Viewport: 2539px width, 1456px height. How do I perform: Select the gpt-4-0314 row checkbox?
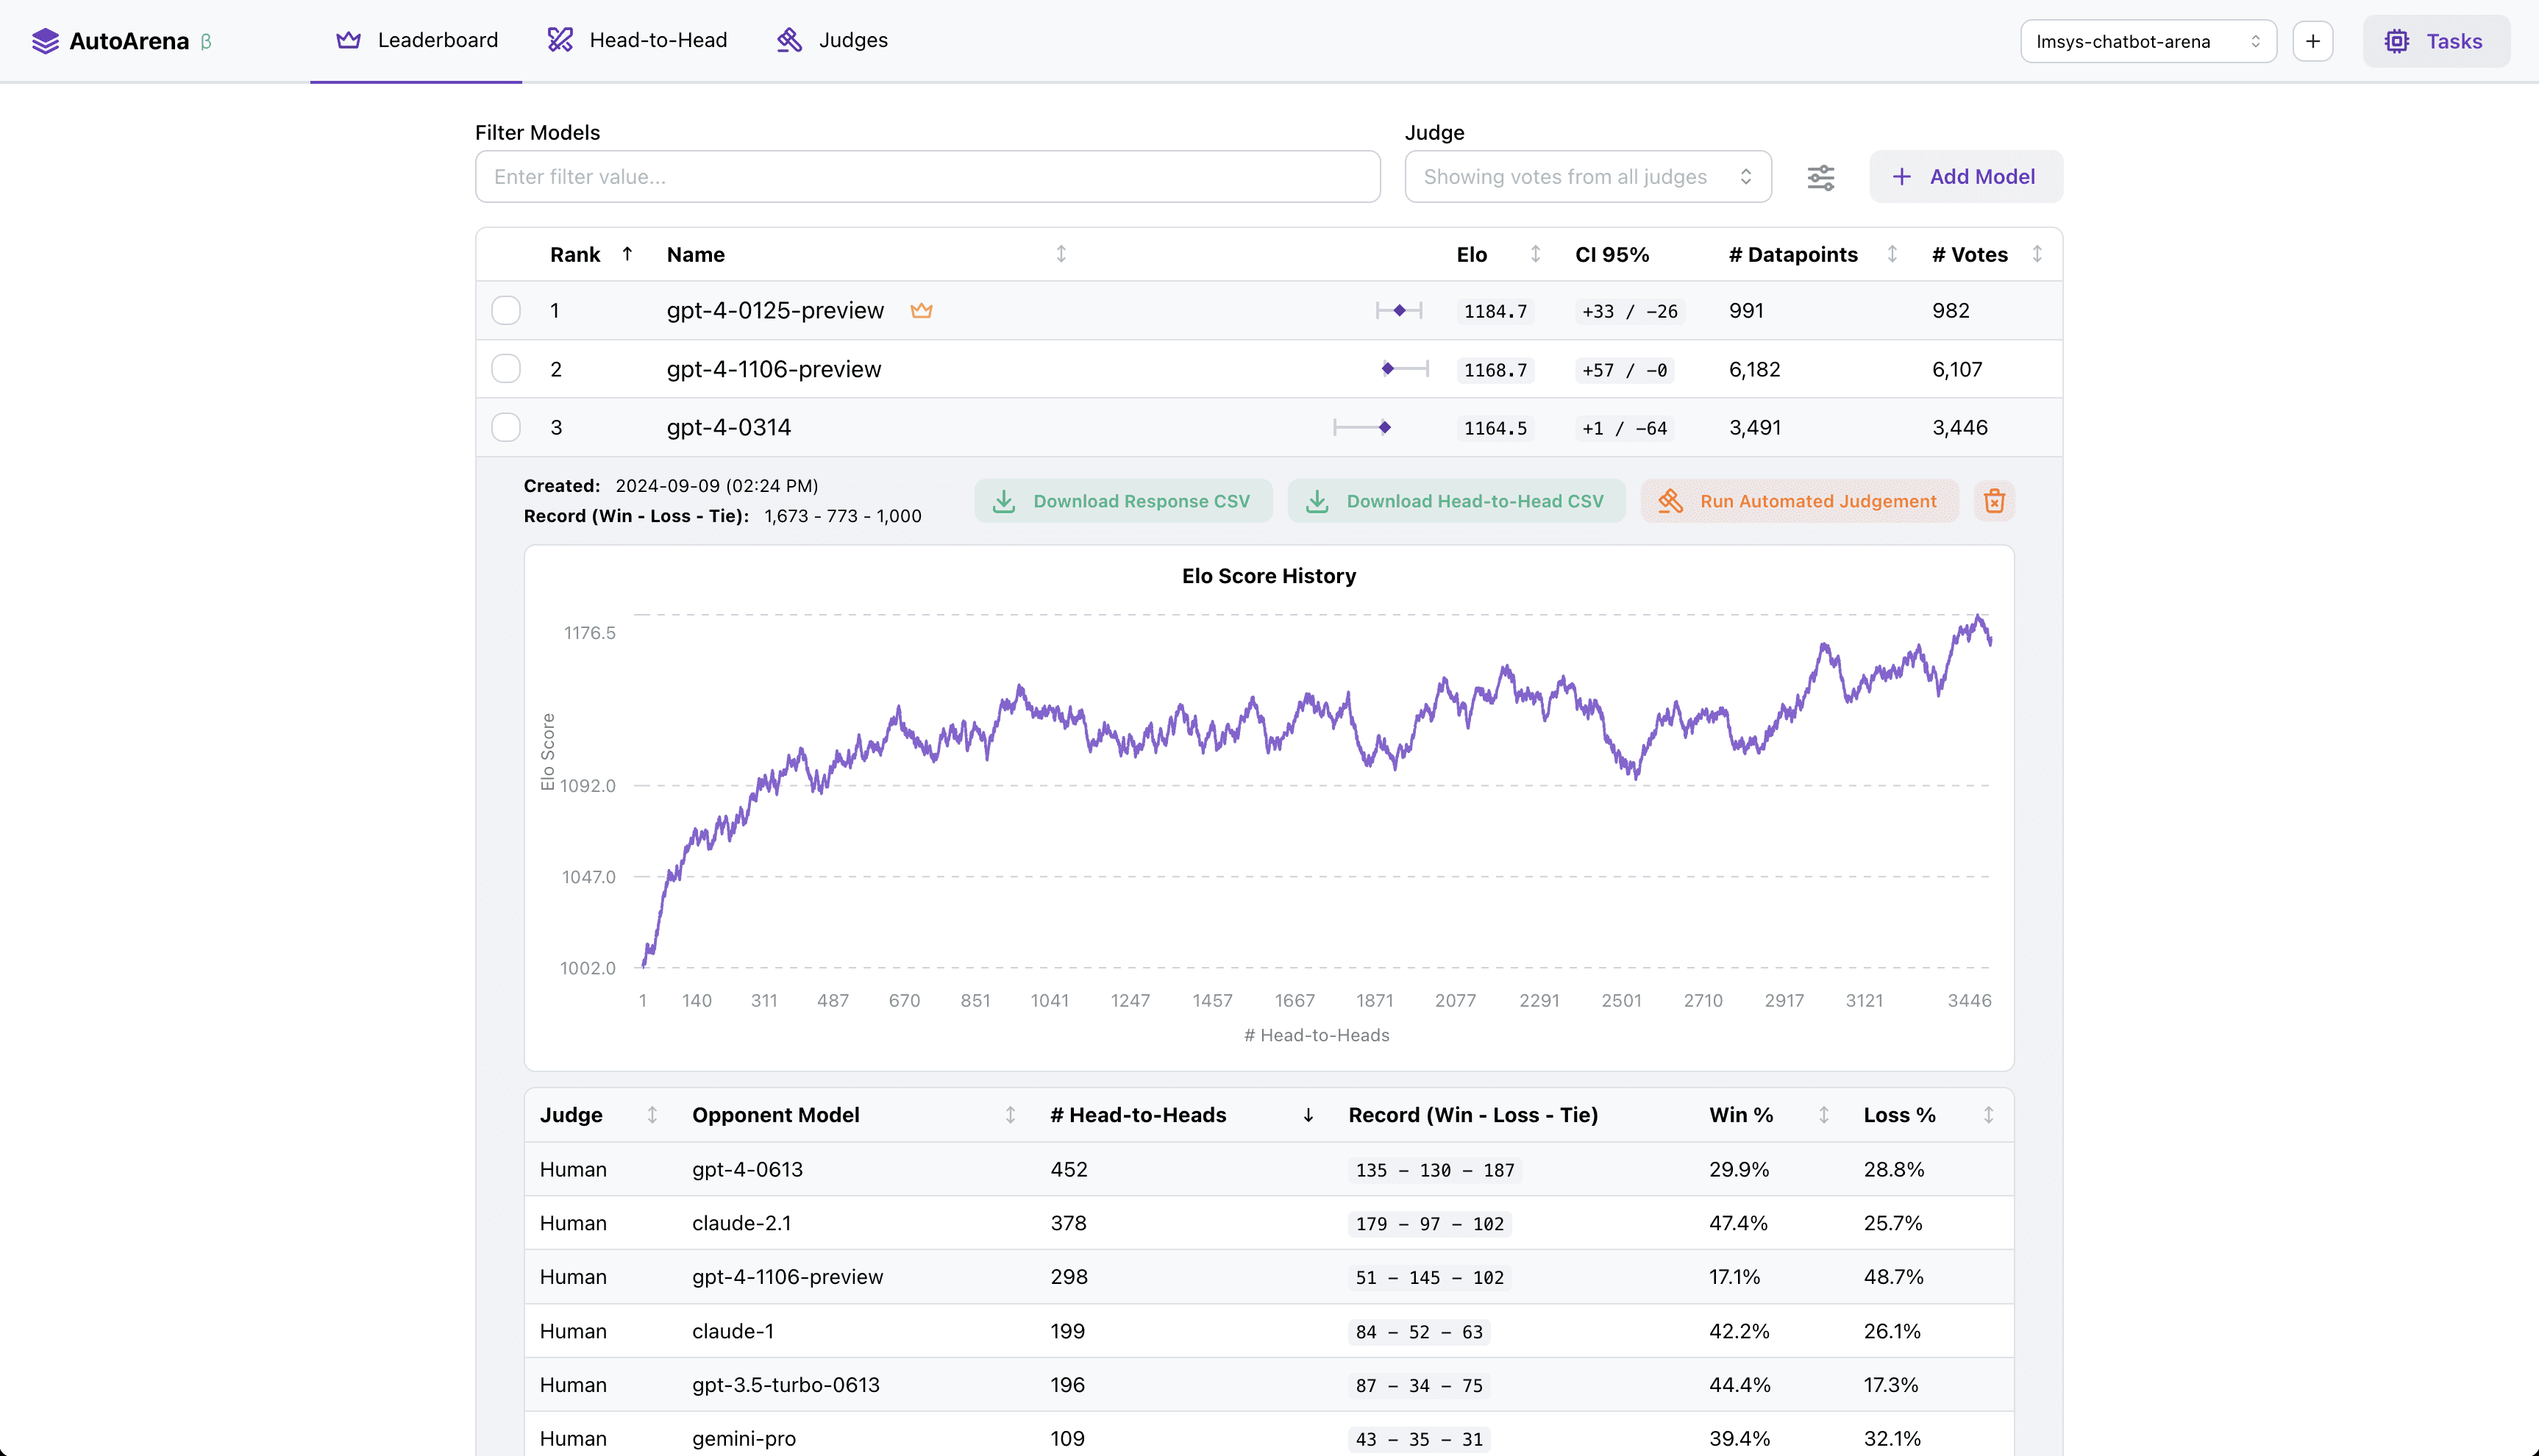coord(506,428)
